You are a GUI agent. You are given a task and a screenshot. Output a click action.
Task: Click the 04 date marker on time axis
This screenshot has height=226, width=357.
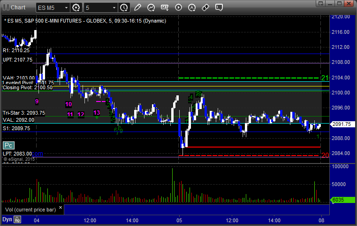pos(37,220)
